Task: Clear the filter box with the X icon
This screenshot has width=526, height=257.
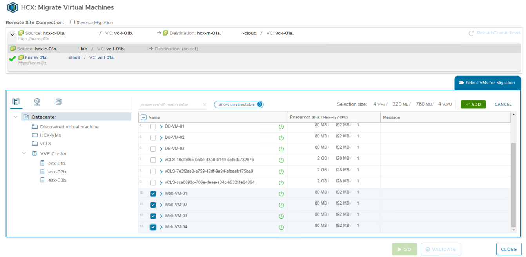Action: pos(204,105)
